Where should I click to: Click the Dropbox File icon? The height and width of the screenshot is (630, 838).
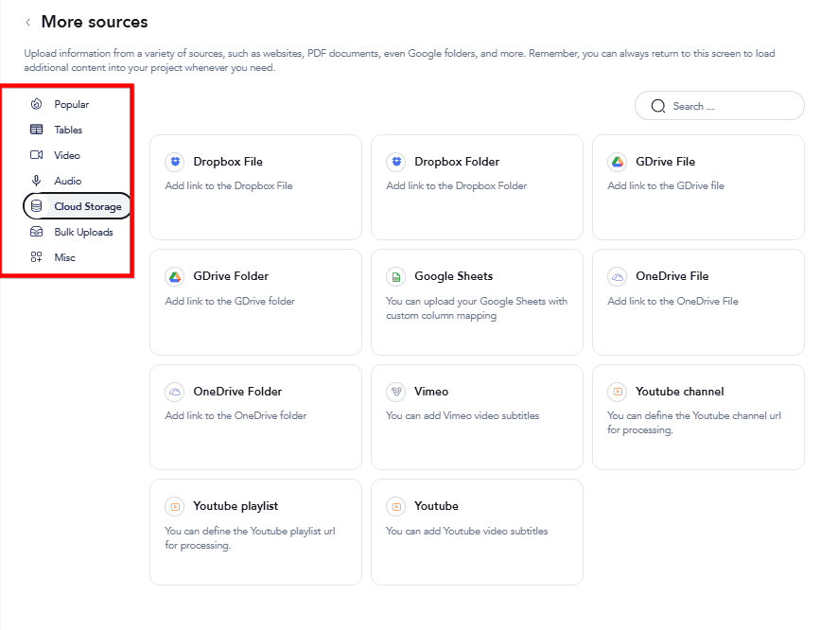click(x=175, y=162)
